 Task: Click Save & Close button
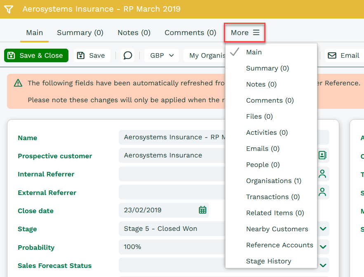(x=36, y=55)
